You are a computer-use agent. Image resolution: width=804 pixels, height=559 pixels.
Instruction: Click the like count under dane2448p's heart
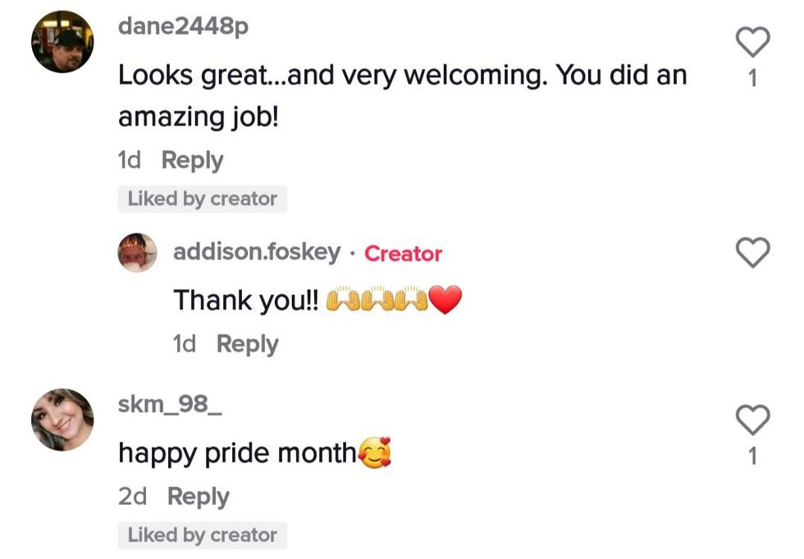(x=753, y=80)
